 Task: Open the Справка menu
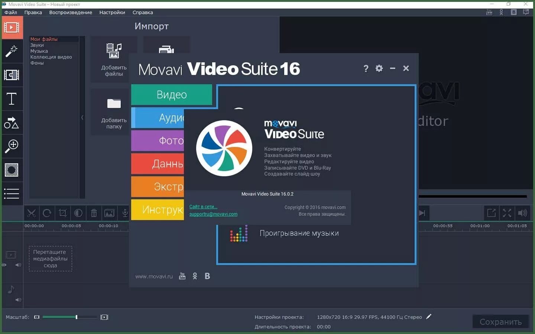coord(143,12)
